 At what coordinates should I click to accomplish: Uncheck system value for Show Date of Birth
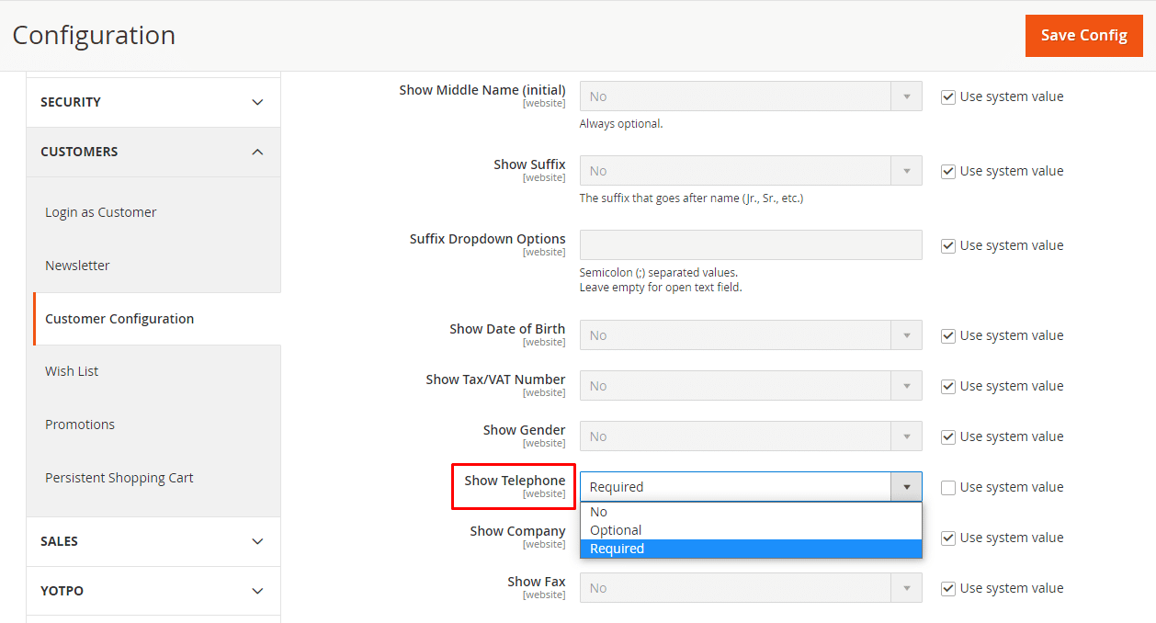[x=948, y=336]
